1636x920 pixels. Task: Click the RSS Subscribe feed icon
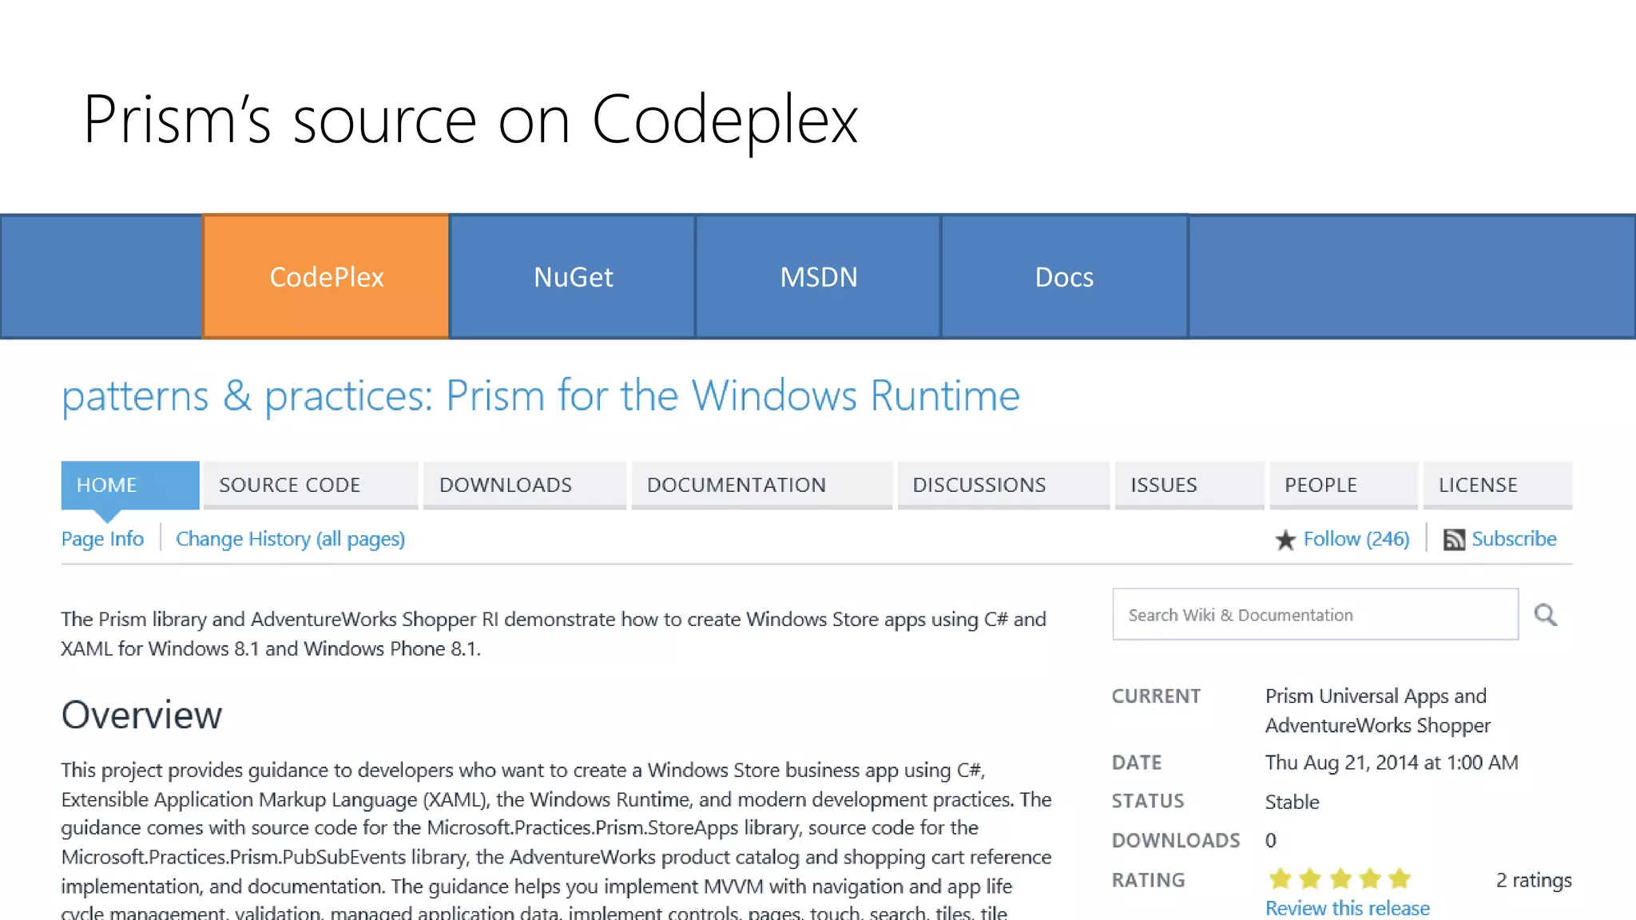pyautogui.click(x=1454, y=541)
